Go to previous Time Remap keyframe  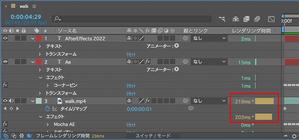click(x=5, y=109)
